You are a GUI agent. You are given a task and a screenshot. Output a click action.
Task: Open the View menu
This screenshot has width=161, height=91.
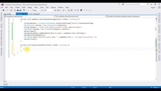12,7
